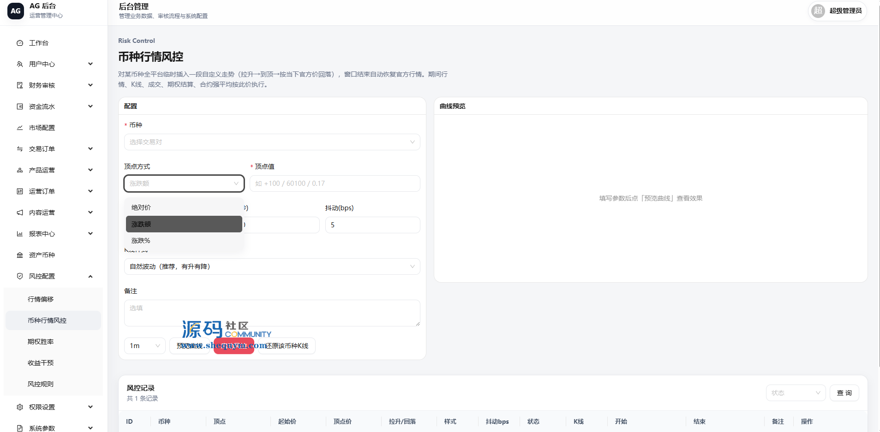Image resolution: width=880 pixels, height=432 pixels.
Task: Choose 涨跌% option in the list
Action: click(184, 241)
